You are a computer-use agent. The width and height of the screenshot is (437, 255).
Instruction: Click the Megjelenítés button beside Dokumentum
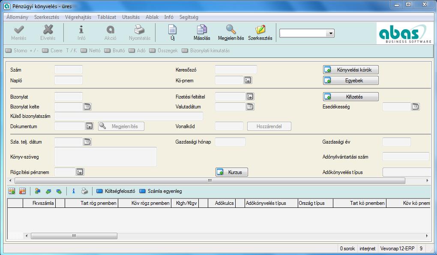point(121,126)
